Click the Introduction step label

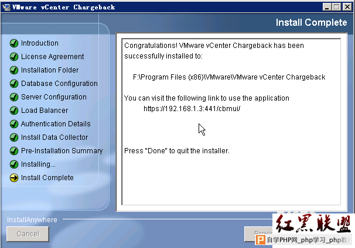click(40, 43)
